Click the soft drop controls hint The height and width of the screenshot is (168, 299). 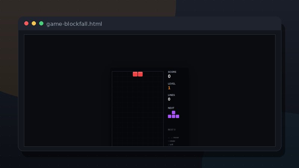(170, 144)
